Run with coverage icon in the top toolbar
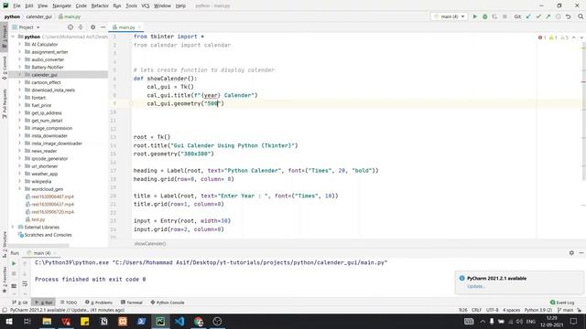 [x=494, y=16]
